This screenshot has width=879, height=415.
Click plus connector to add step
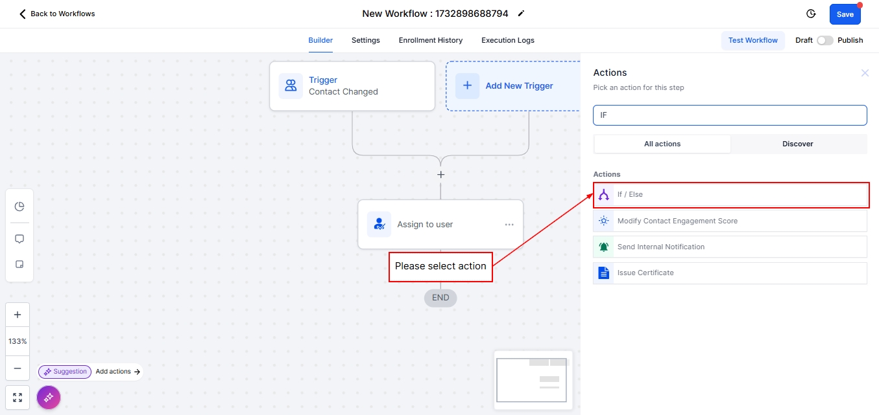[x=440, y=175]
